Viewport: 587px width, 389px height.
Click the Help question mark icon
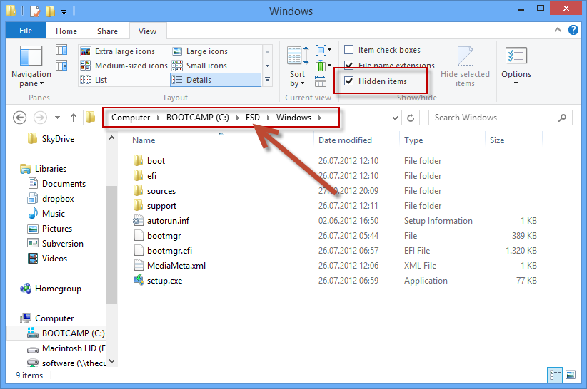click(x=573, y=31)
